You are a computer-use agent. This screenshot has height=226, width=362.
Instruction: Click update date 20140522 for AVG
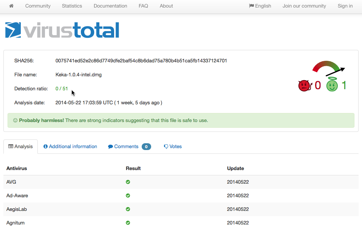pyautogui.click(x=238, y=182)
